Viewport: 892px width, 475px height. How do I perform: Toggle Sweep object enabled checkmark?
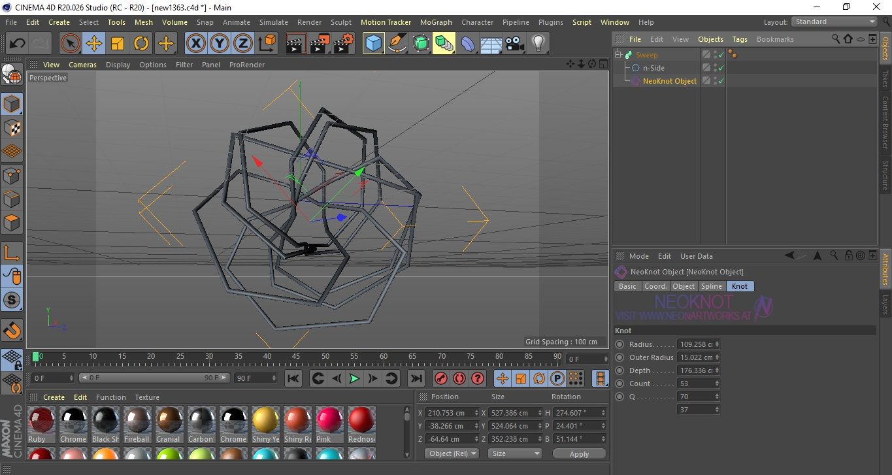(x=721, y=55)
